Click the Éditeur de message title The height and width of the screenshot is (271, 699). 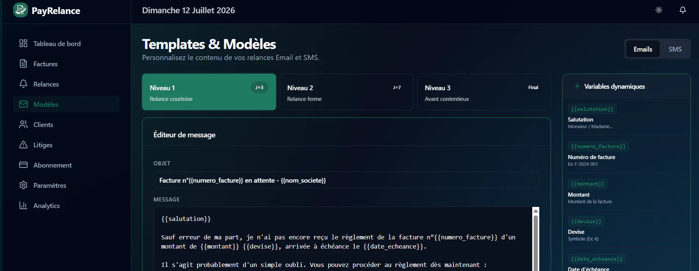184,135
